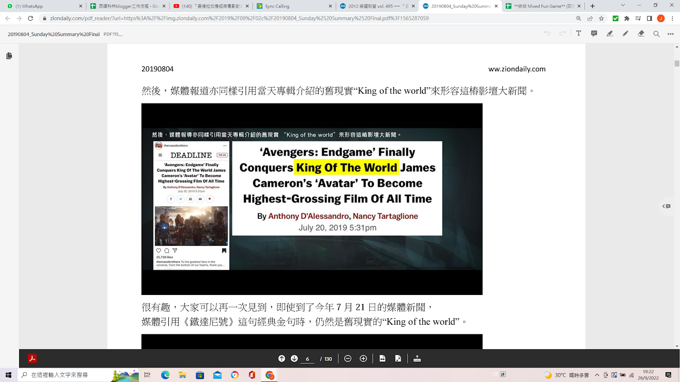
Task: Click the 20190804 date header
Action: [157, 69]
